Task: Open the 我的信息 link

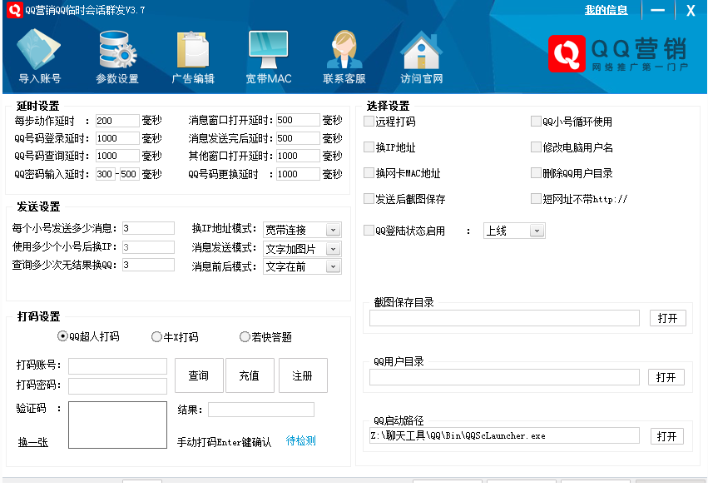Action: (606, 10)
